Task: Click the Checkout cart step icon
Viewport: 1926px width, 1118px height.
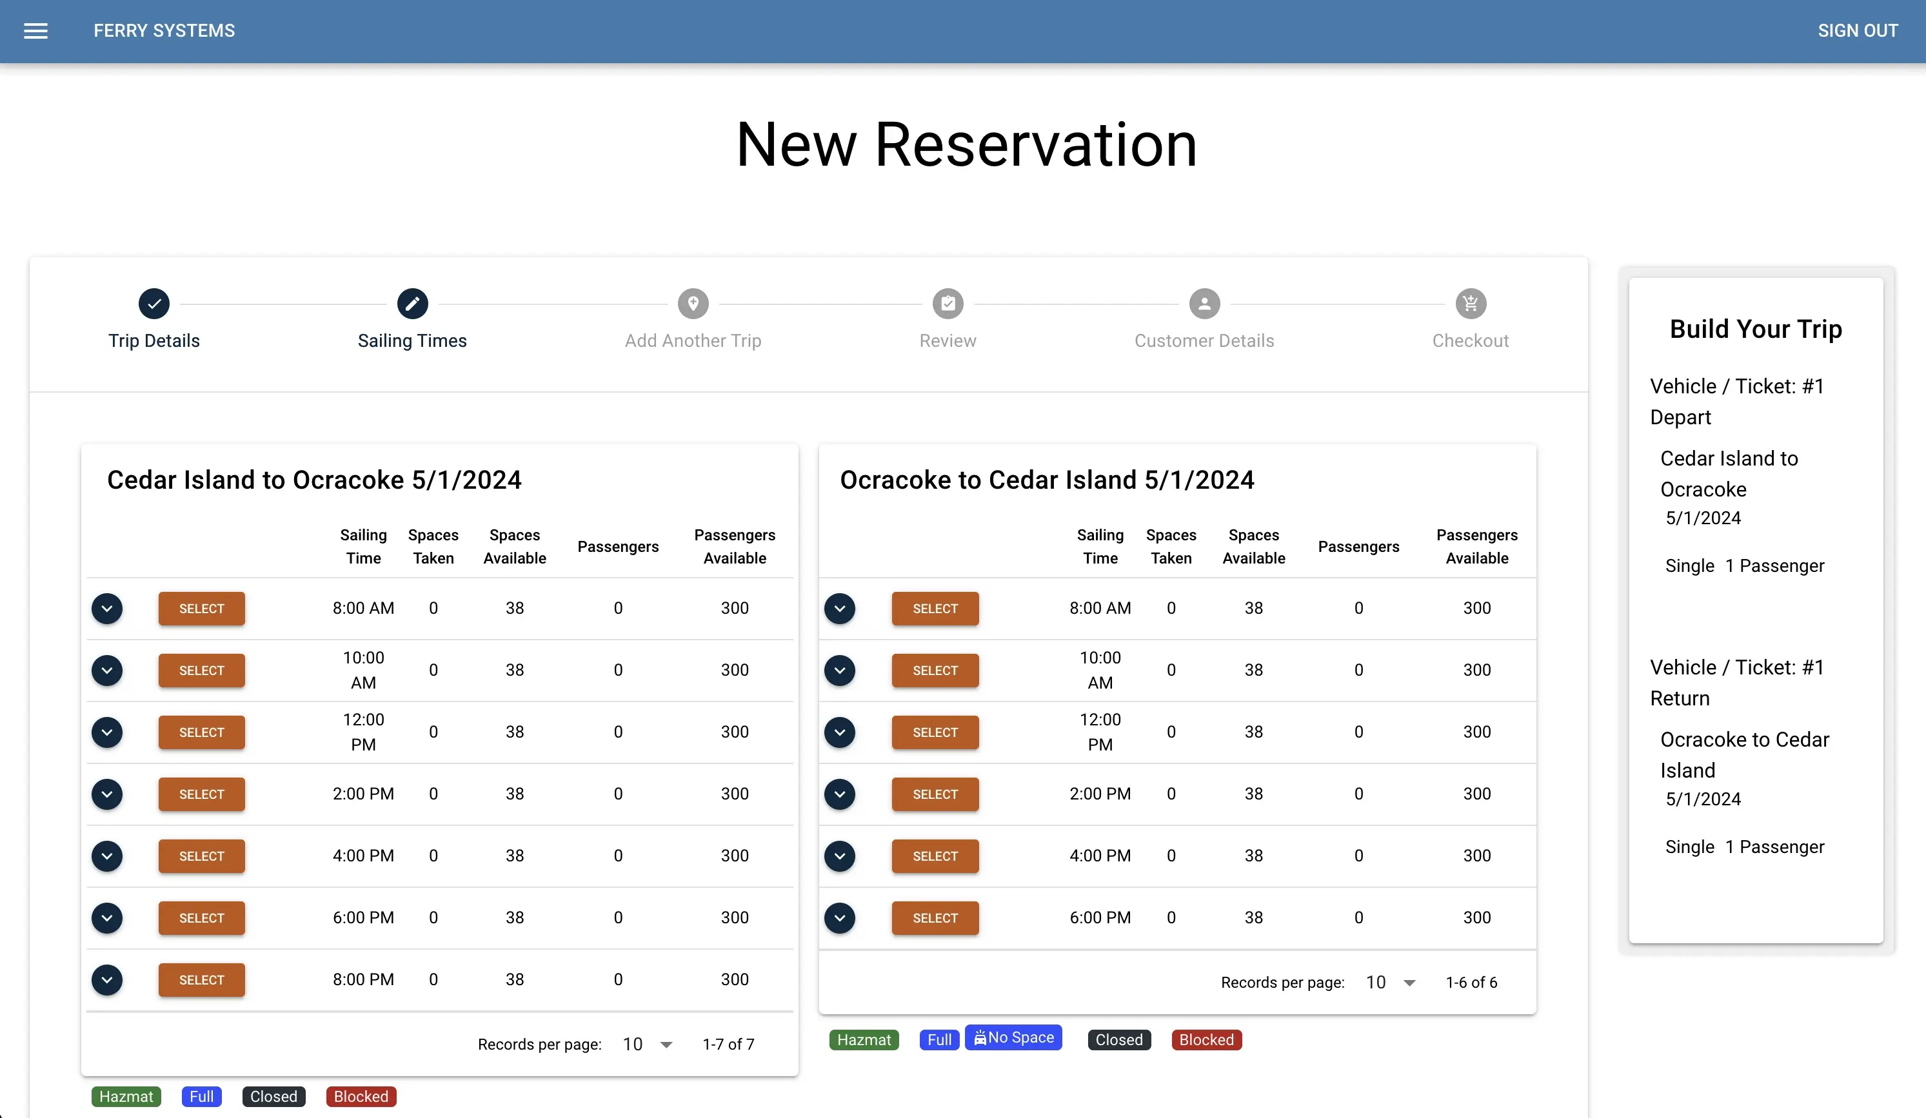Action: (1470, 304)
